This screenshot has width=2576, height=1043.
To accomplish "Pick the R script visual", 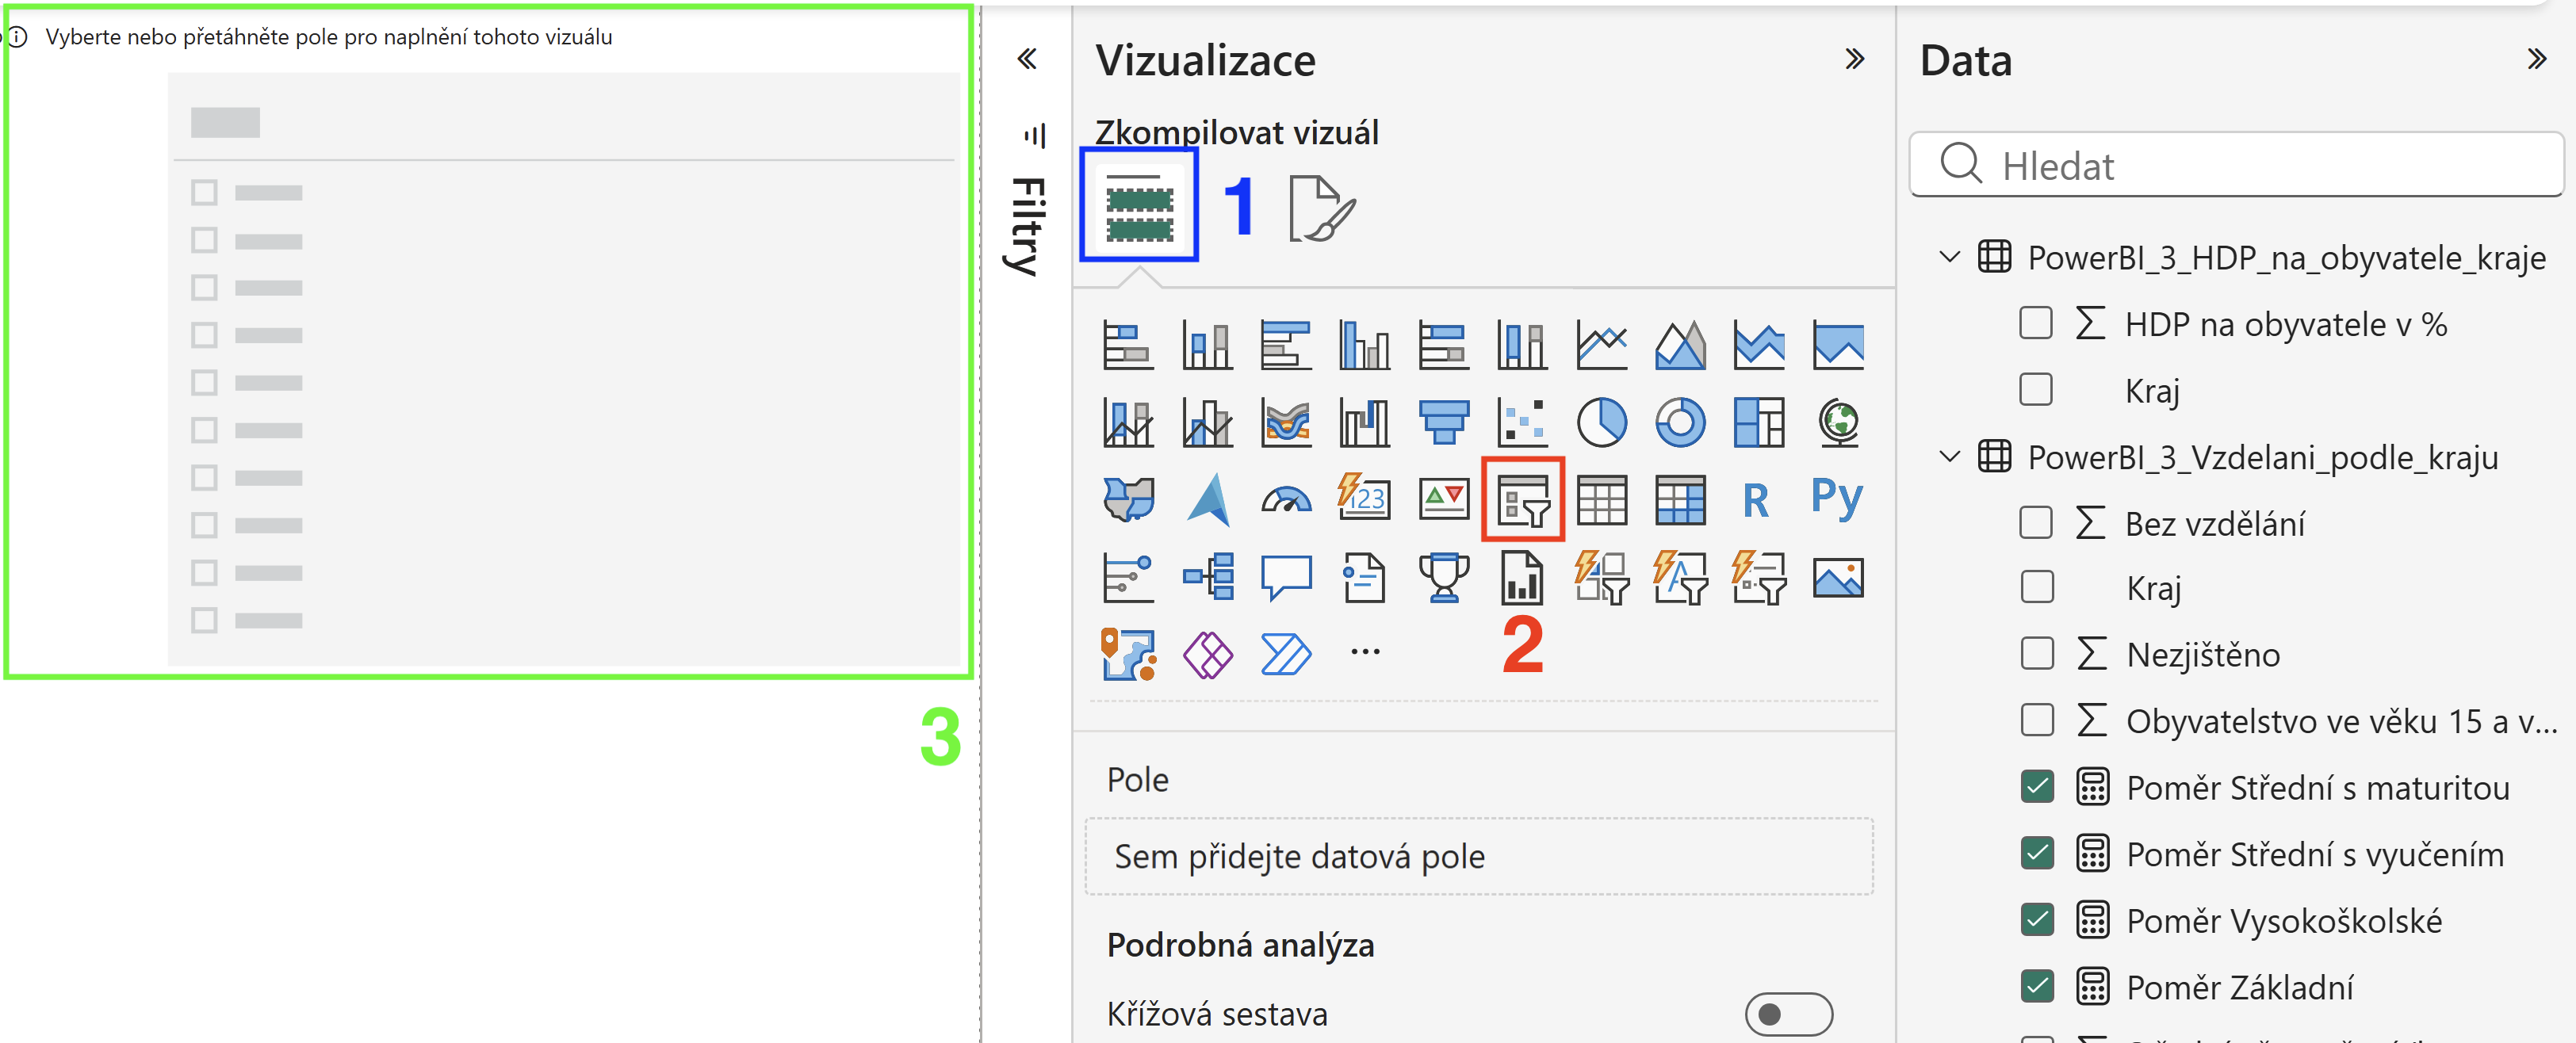I will click(1757, 500).
